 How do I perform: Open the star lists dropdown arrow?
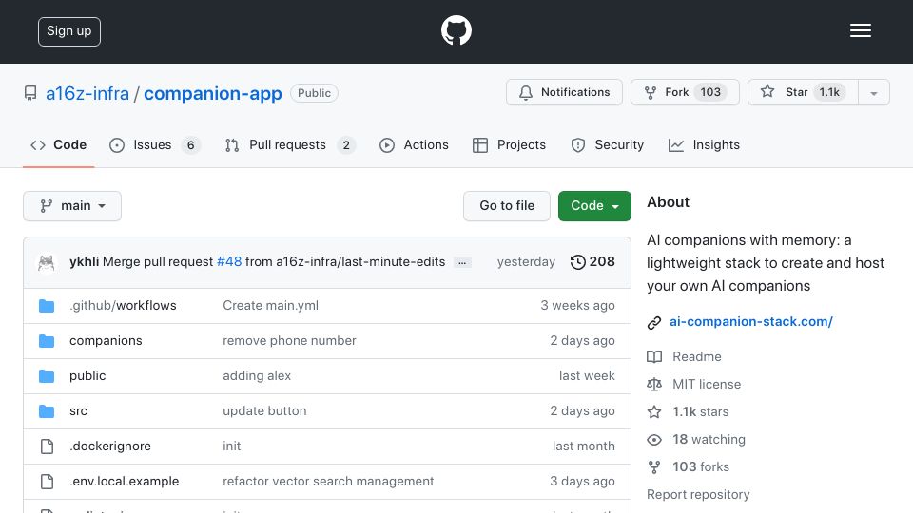tap(873, 93)
